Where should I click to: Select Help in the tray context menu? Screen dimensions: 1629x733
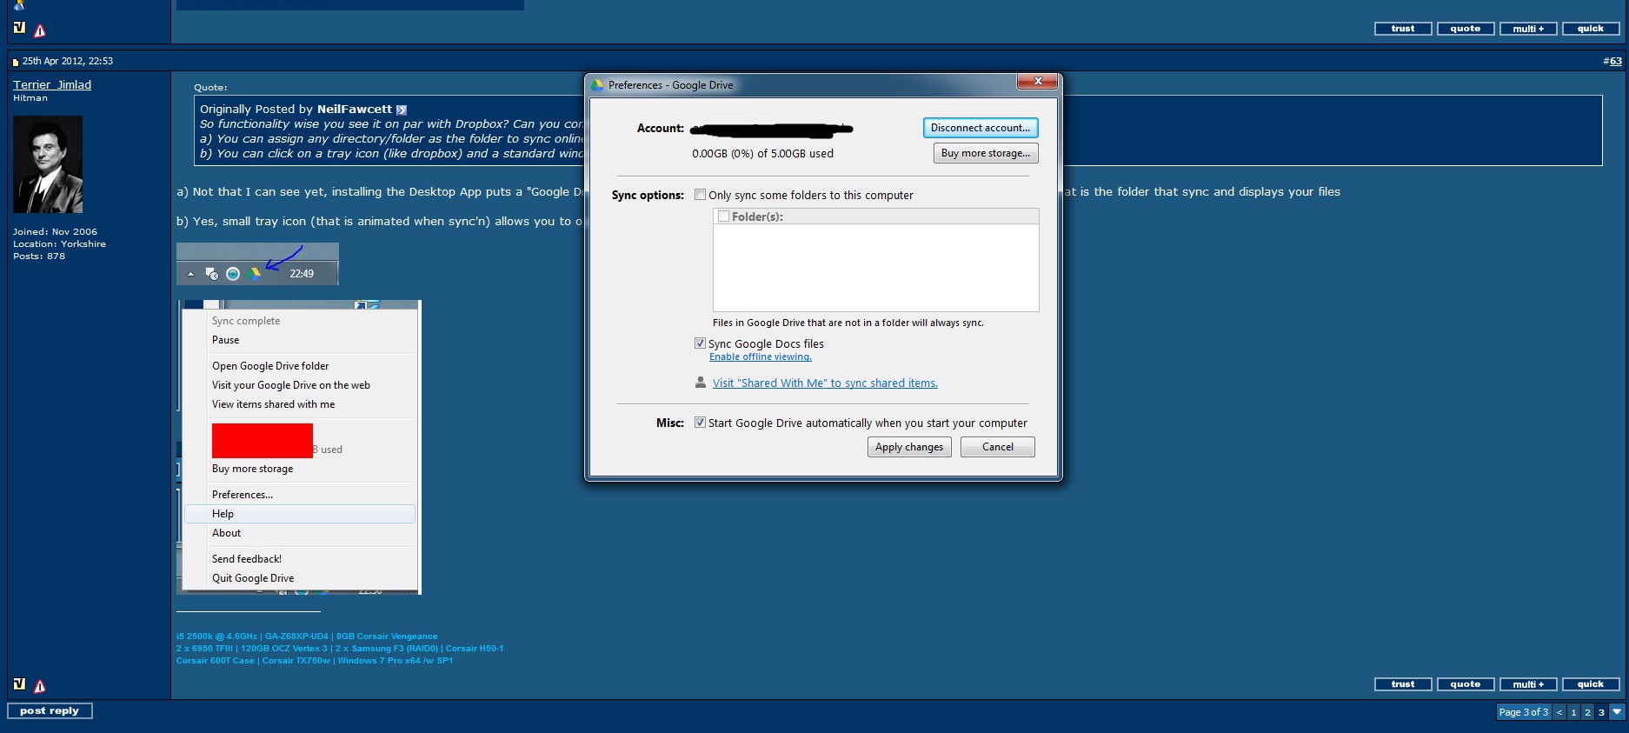pyautogui.click(x=223, y=514)
